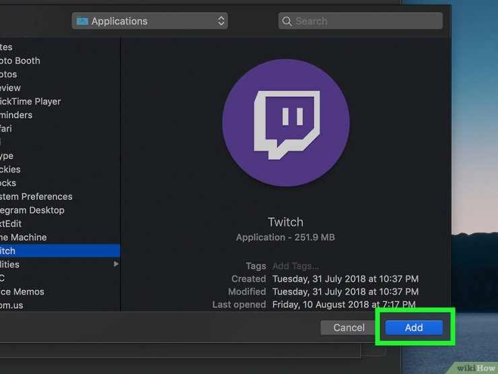Image resolution: width=498 pixels, height=374 pixels.
Task: Select Voice Memos in the list
Action: (60, 292)
